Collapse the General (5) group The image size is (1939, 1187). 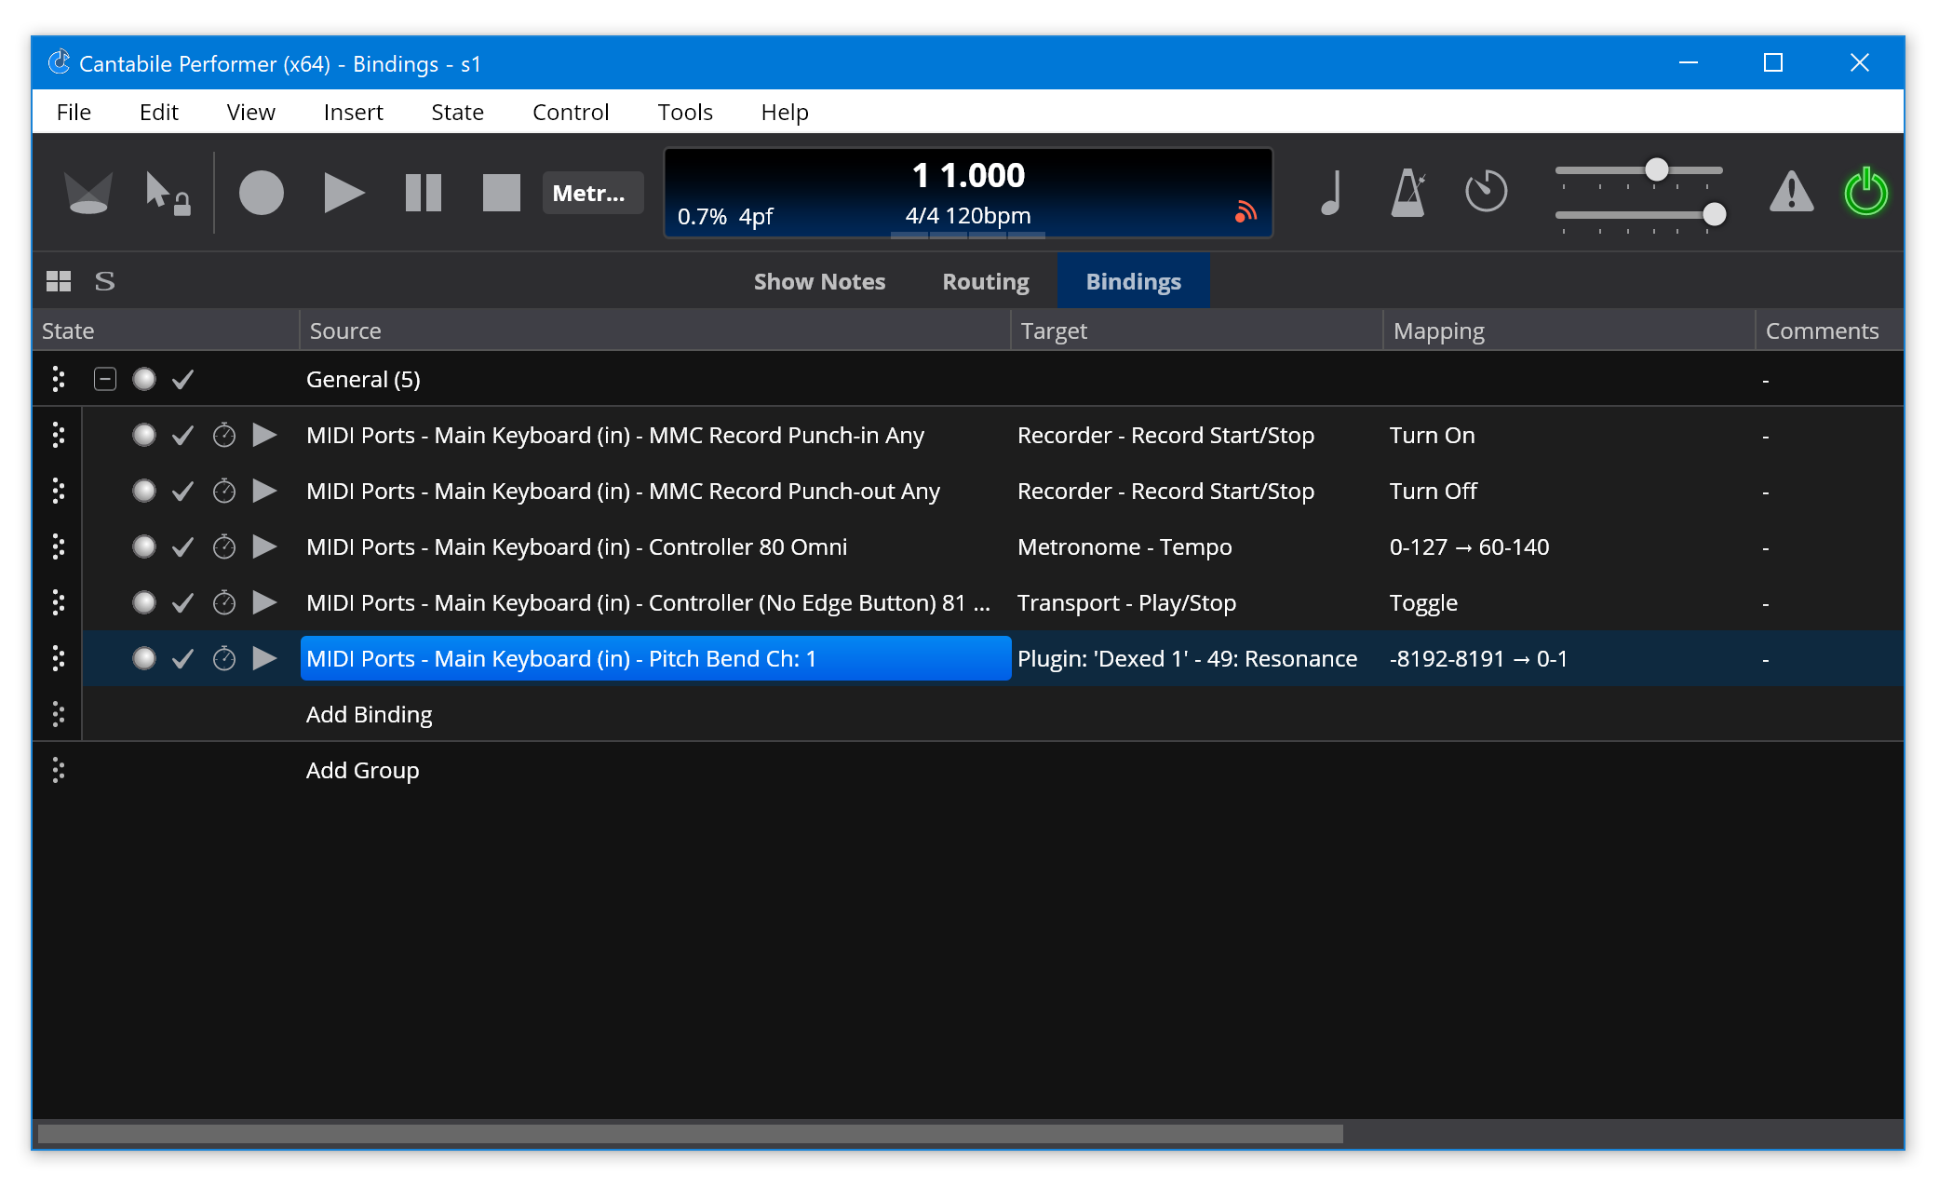(x=105, y=379)
